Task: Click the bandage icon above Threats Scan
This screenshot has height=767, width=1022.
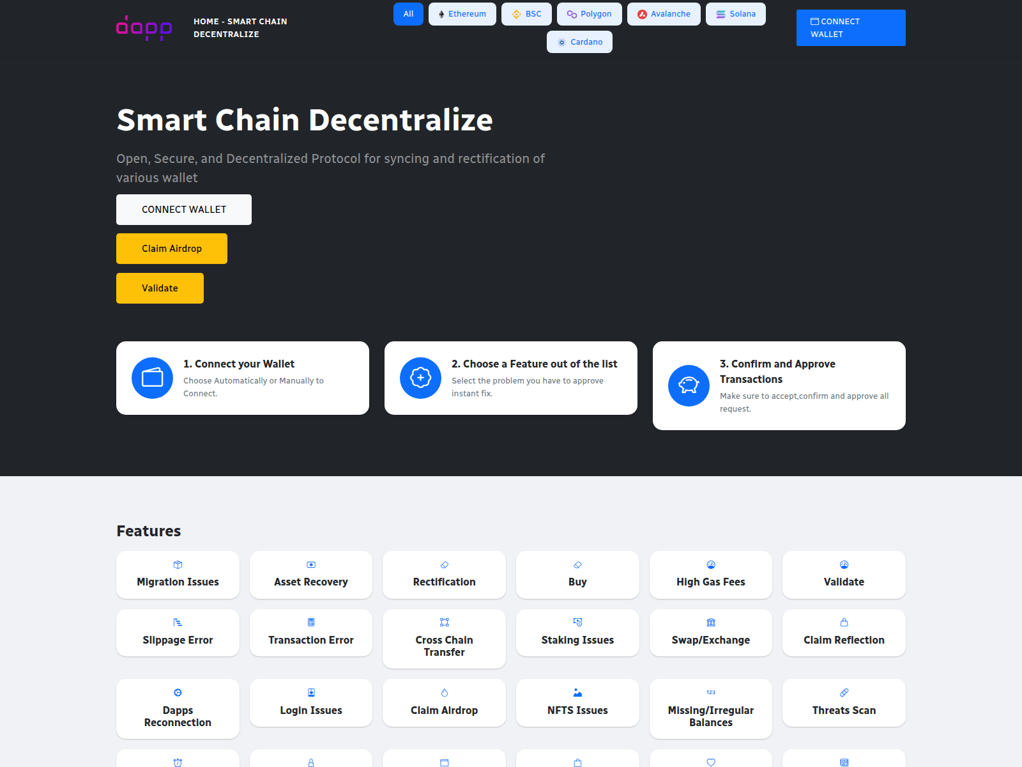Action: coord(844,692)
